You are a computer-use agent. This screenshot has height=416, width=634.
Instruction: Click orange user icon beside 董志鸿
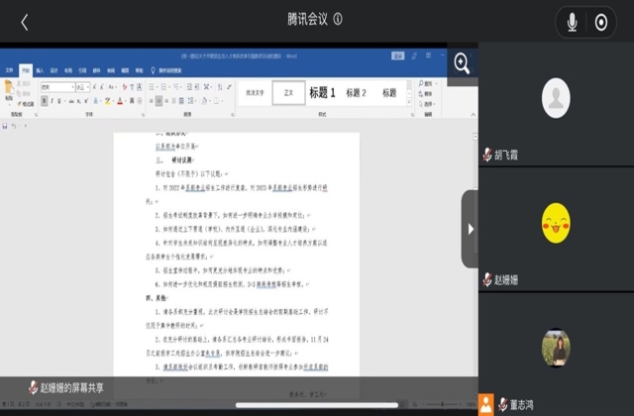point(486,402)
